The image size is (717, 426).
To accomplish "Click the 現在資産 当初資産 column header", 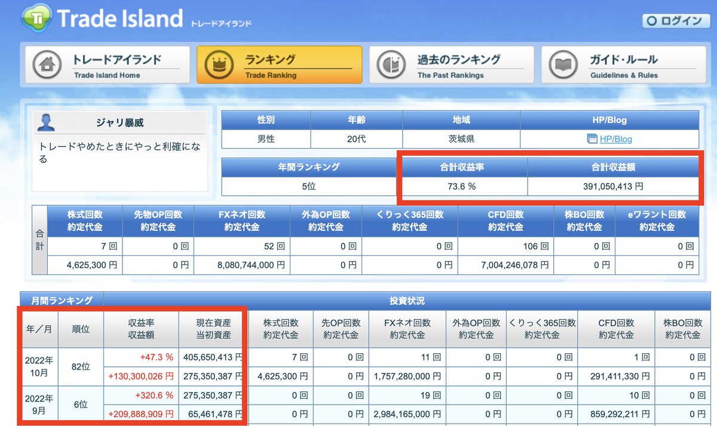I will click(x=213, y=328).
